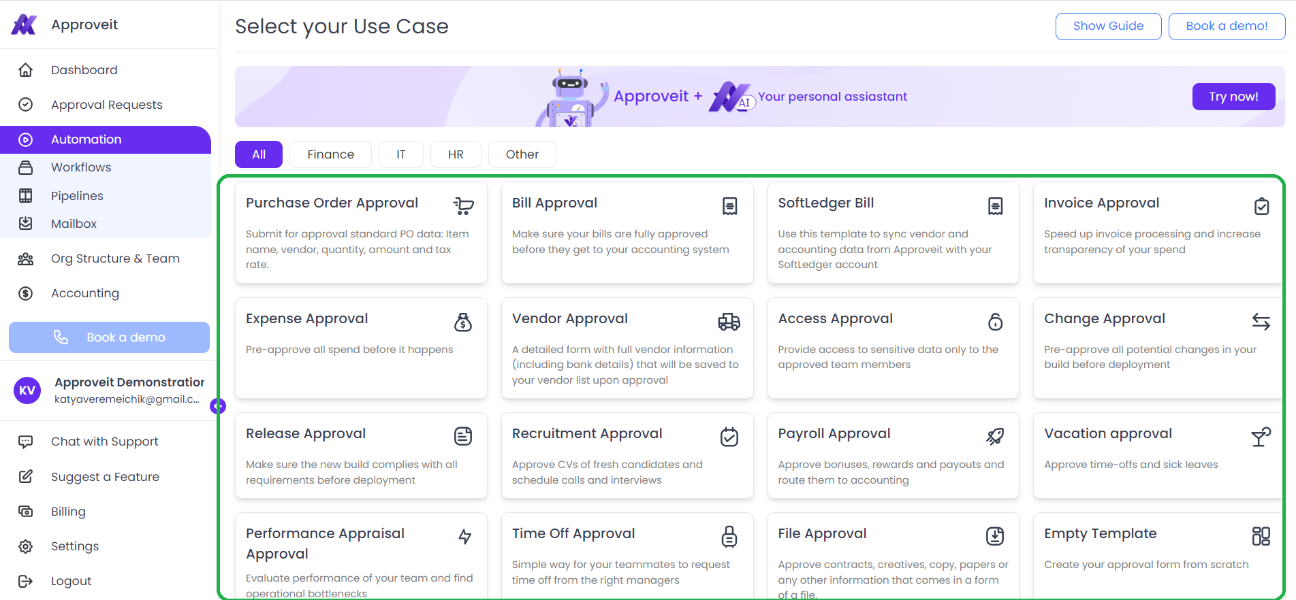Click the calendar check icon on Recruitment Approval
Image resolution: width=1296 pixels, height=600 pixels.
click(729, 437)
